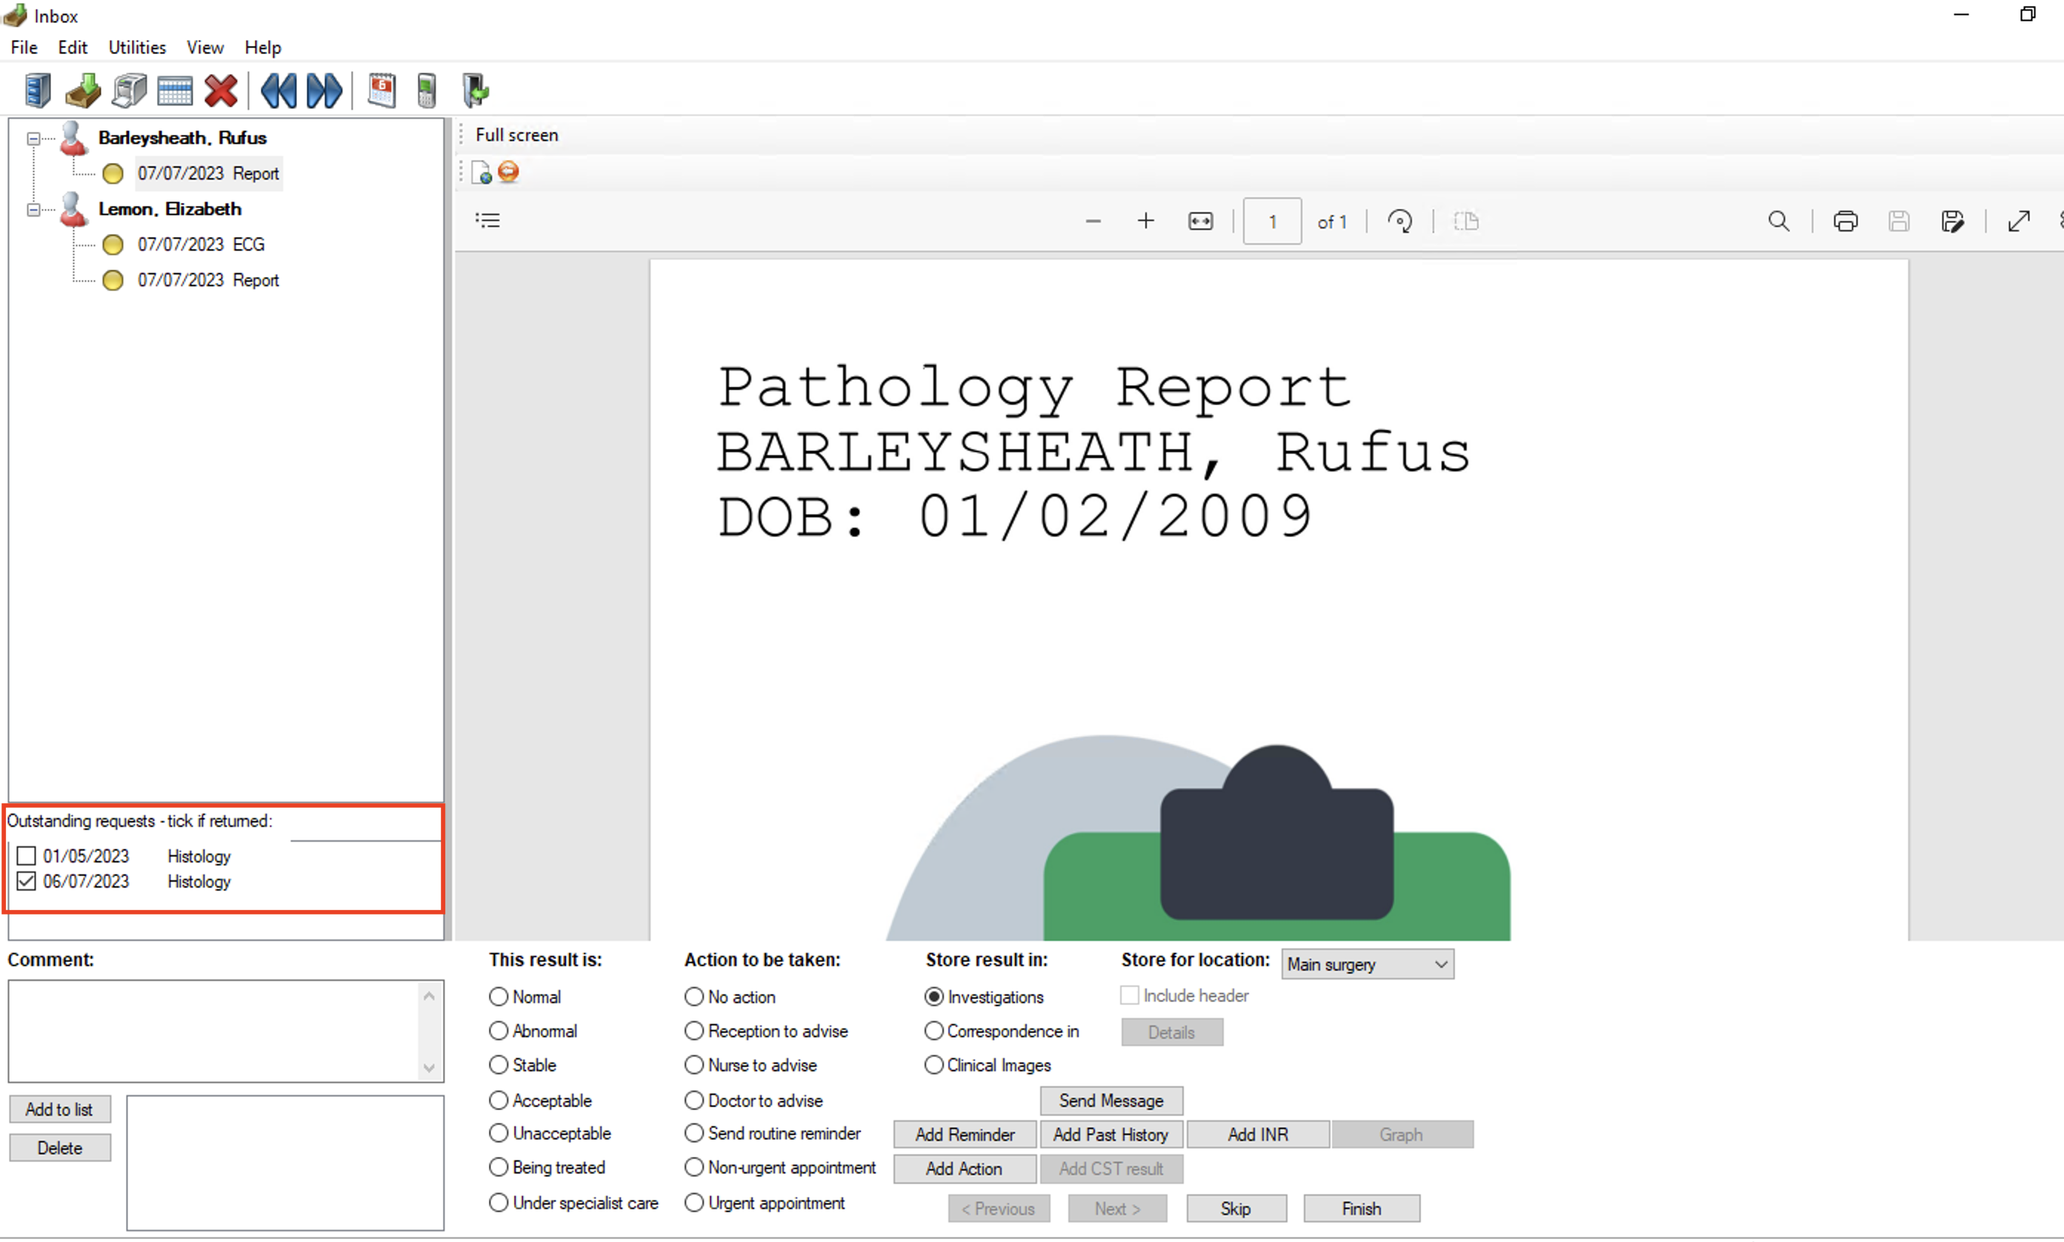Open the View menu

point(204,47)
